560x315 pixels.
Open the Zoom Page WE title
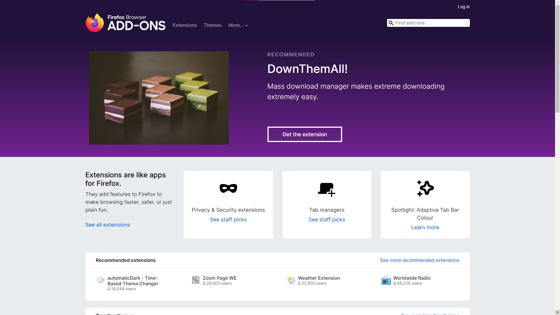click(219, 278)
